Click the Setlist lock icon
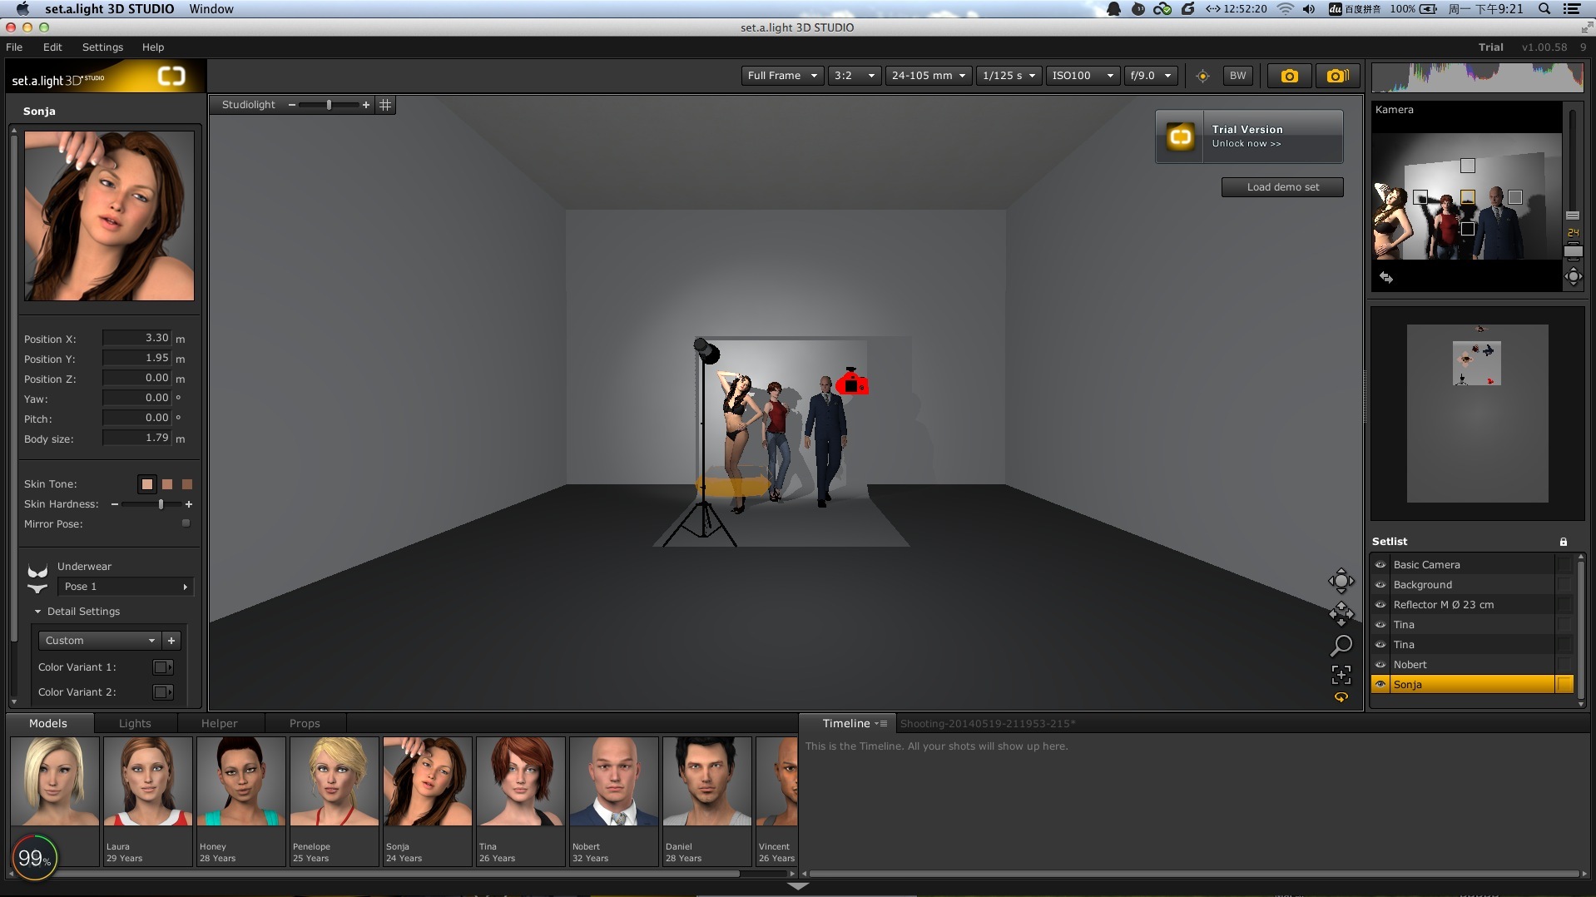This screenshot has height=897, width=1596. point(1563,542)
